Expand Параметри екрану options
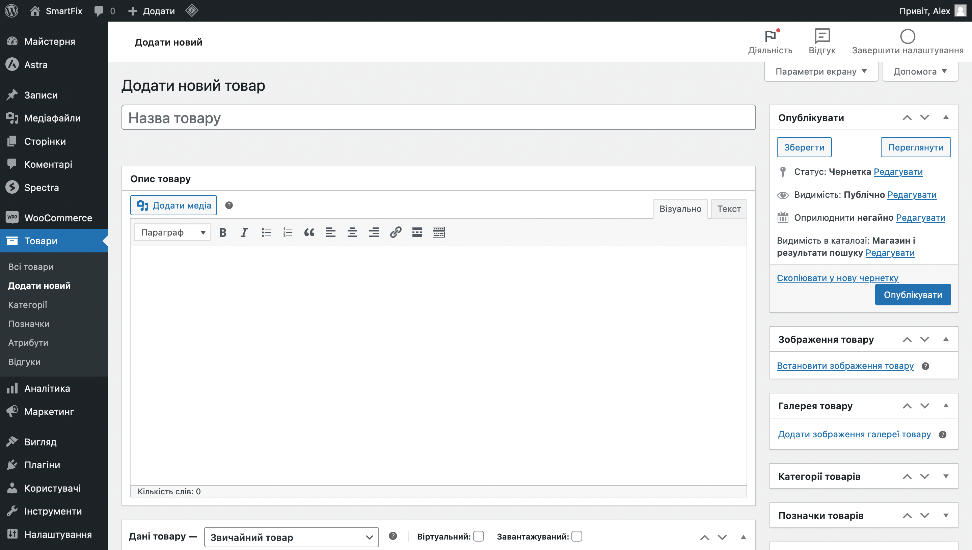 pyautogui.click(x=821, y=72)
